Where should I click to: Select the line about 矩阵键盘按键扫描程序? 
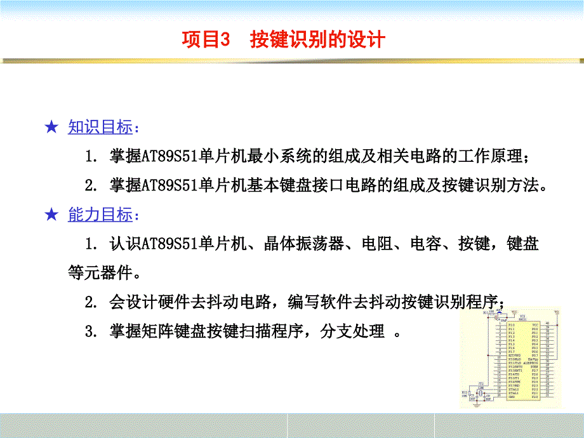(248, 331)
